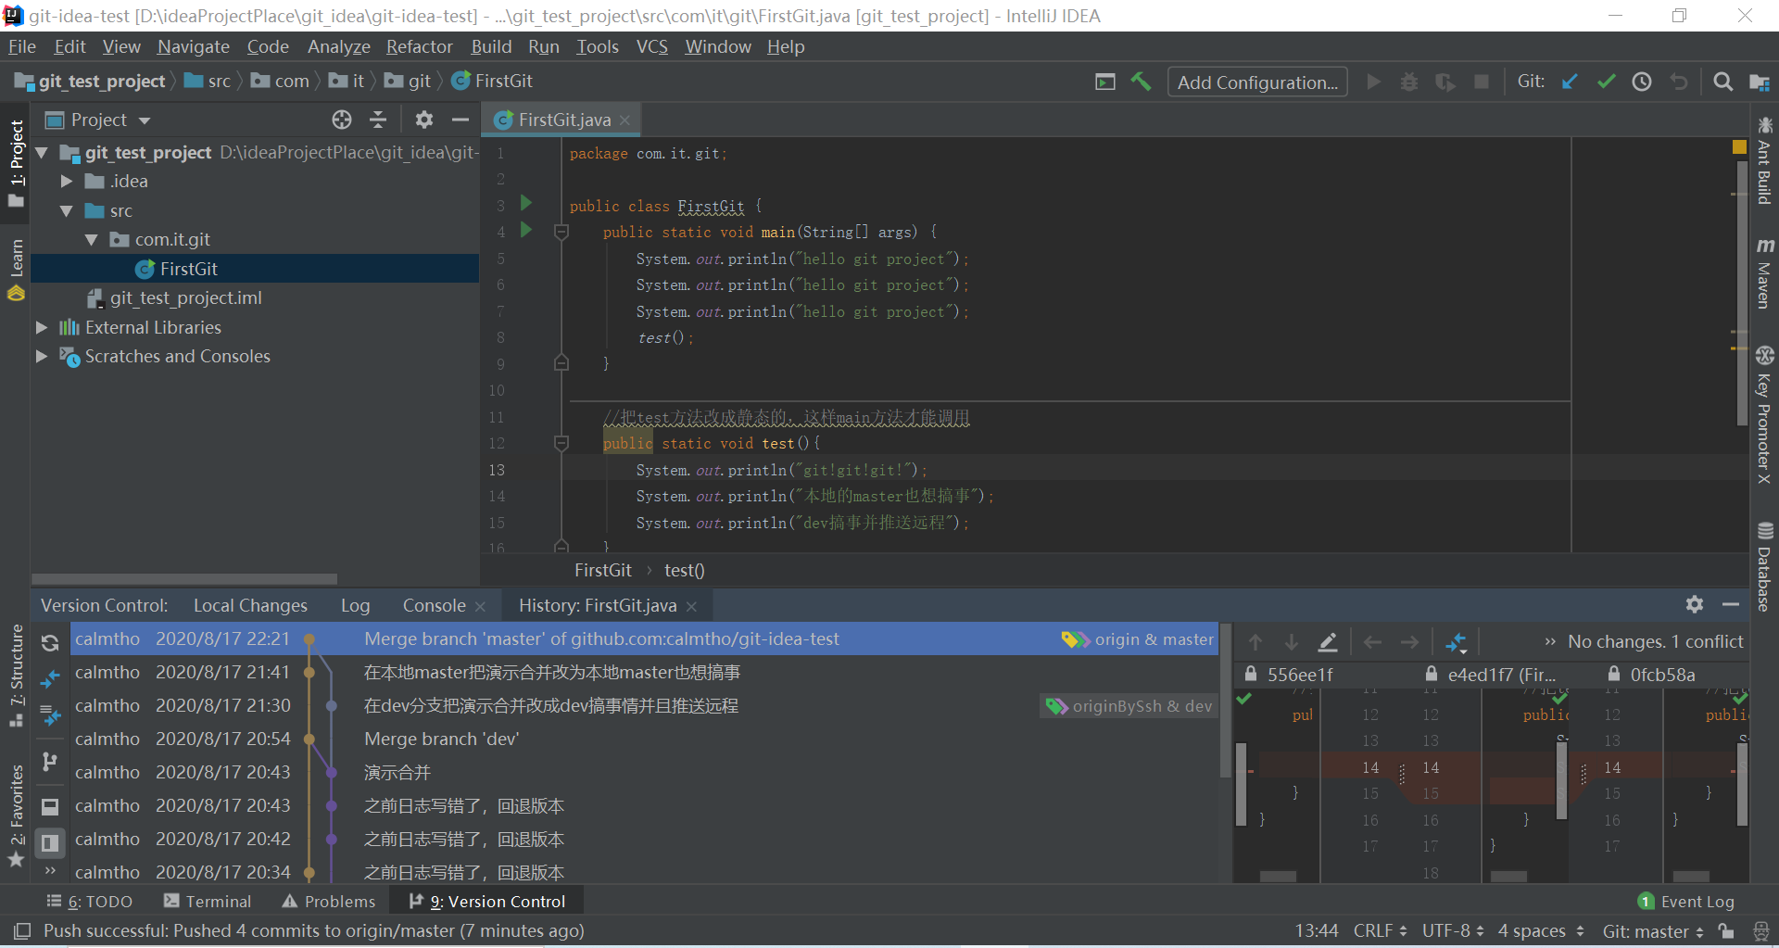The width and height of the screenshot is (1779, 948).
Task: Select FirstGit file in project tree
Action: coord(255,269)
